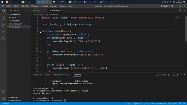187x105 pixels.
Task: Fold the close callback at line 15
Action: [x=40, y=65]
